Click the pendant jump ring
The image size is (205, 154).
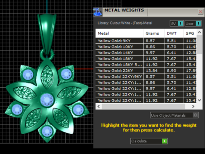(x=47, y=54)
